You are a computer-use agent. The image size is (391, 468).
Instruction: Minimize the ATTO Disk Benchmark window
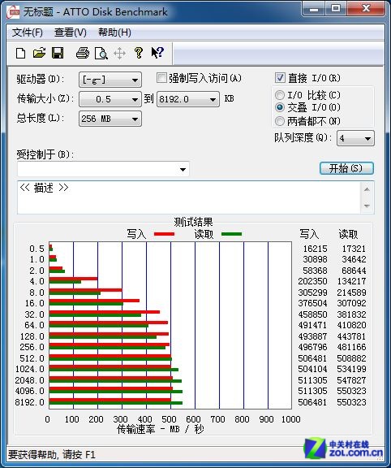313,9
